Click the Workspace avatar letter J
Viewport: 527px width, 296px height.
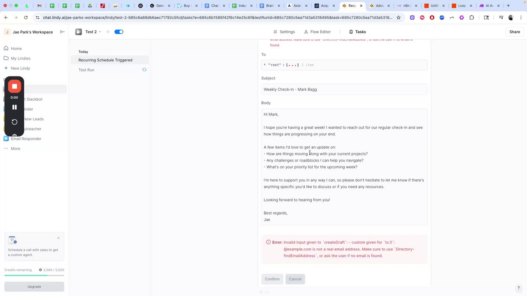pos(7,32)
